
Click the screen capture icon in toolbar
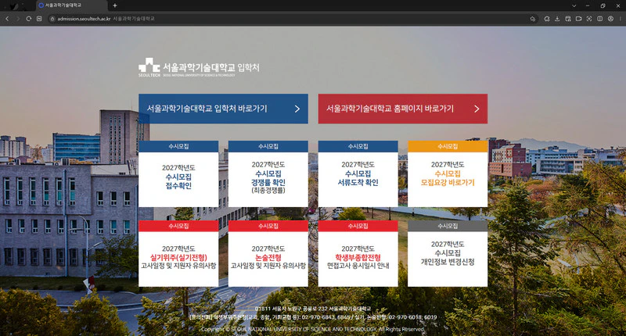click(589, 19)
